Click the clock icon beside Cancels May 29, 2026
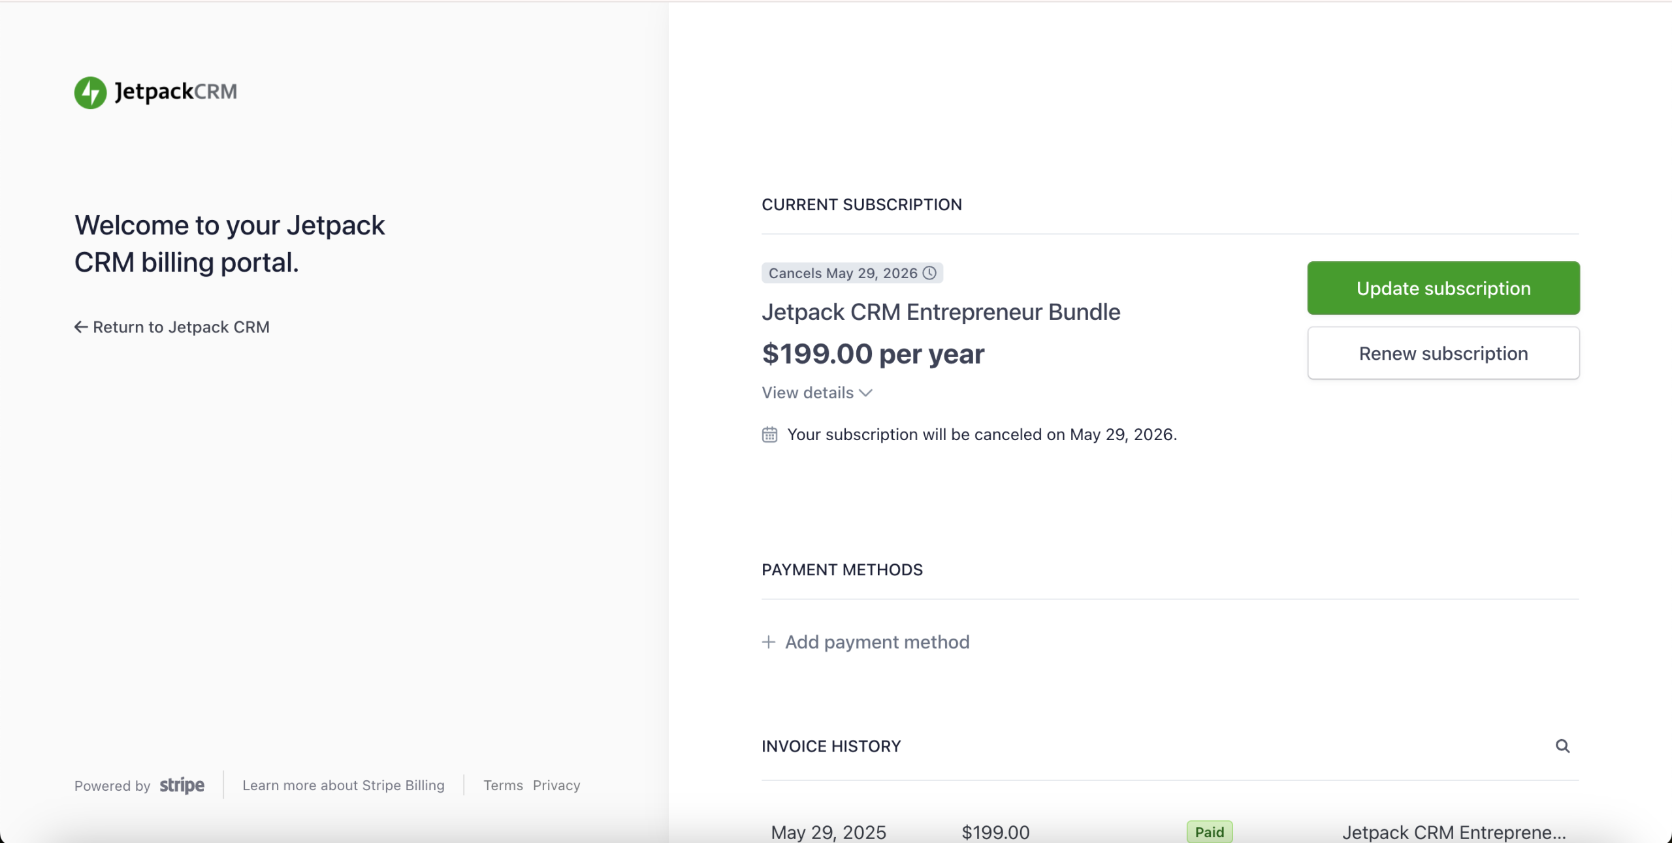 tap(929, 273)
